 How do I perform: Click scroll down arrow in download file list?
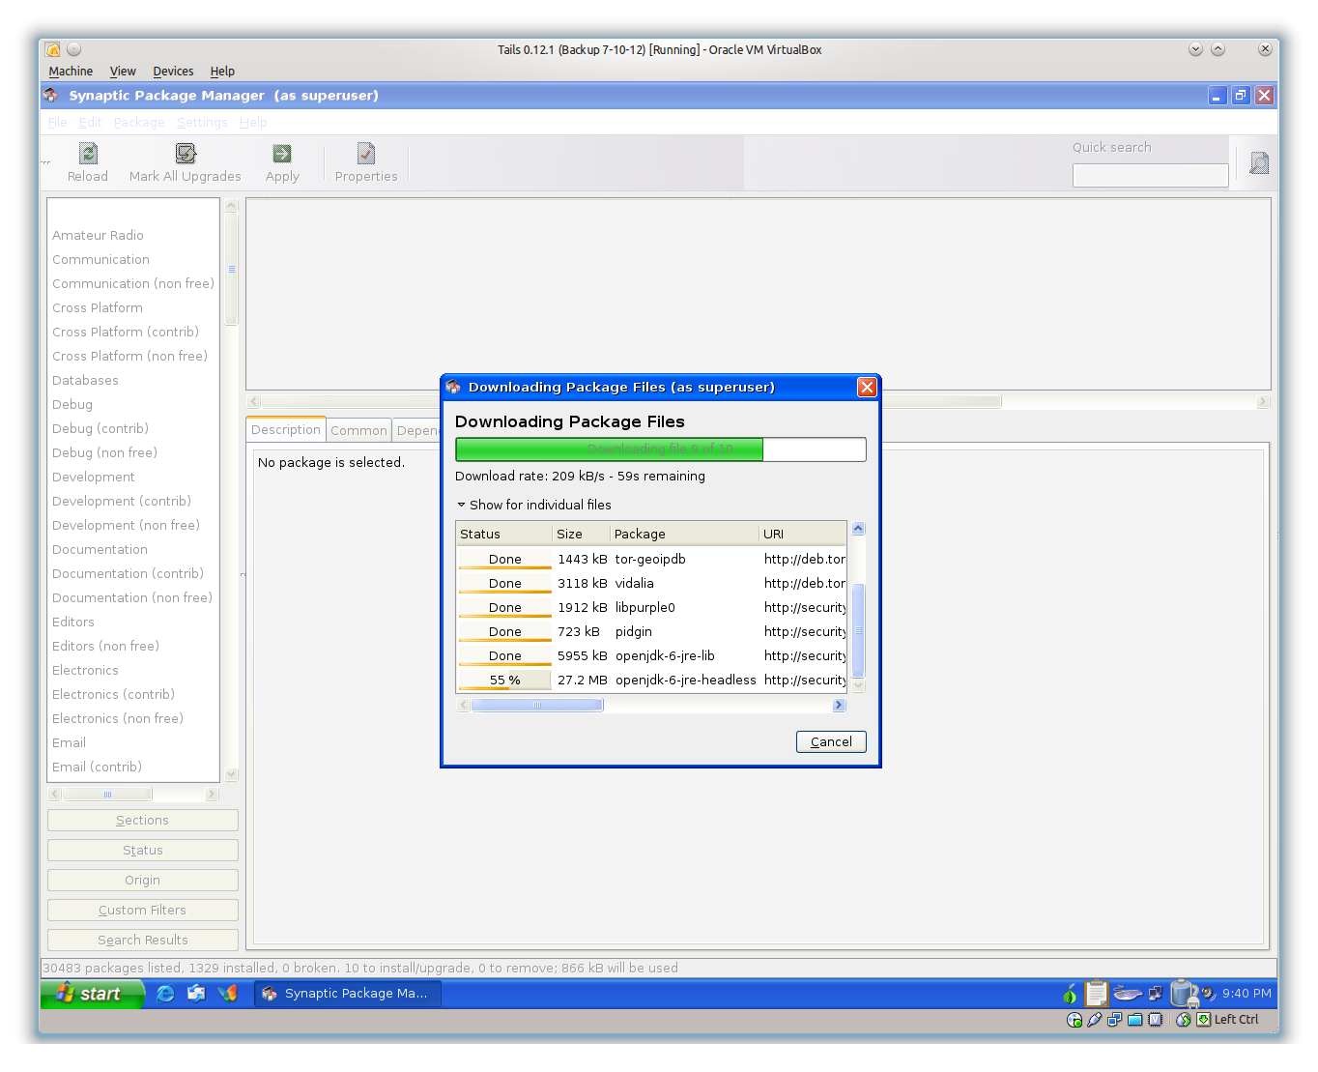(x=858, y=686)
